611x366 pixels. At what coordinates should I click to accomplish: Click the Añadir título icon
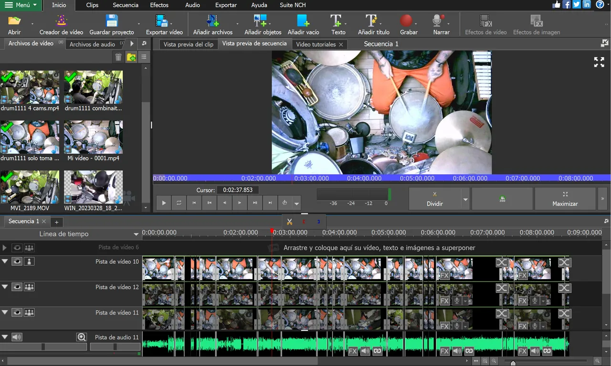[x=371, y=21]
